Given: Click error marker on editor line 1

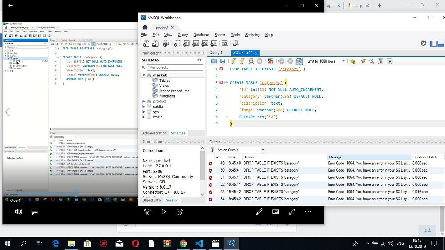Looking at the screenshot, I should click(x=221, y=69).
